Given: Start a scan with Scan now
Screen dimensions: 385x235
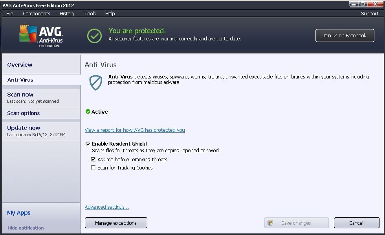Looking at the screenshot, I should [x=41, y=97].
